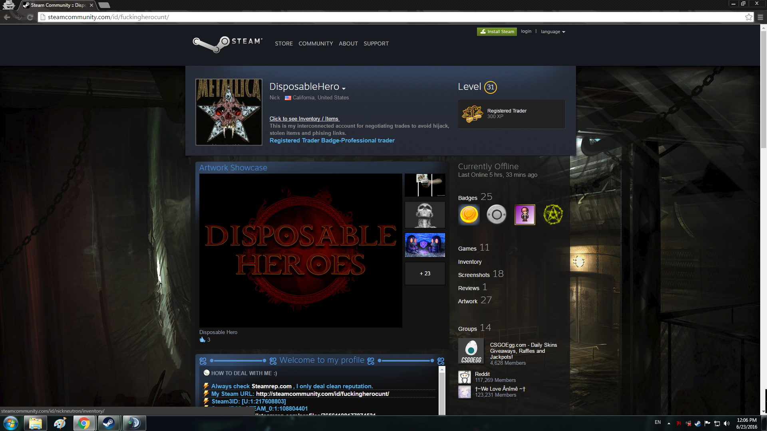Open the green pentagram badge
The width and height of the screenshot is (767, 431).
[553, 215]
